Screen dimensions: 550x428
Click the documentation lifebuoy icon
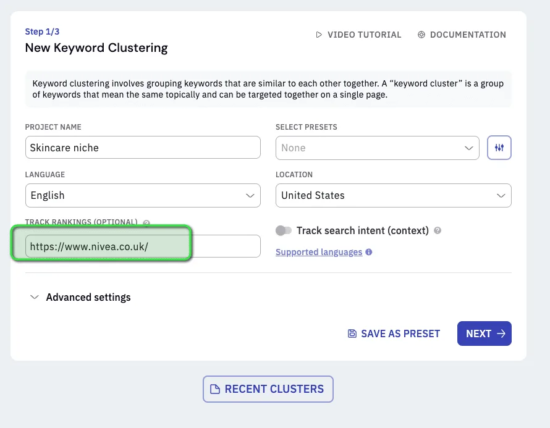click(x=421, y=35)
